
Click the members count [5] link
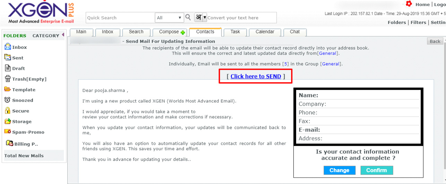(x=286, y=64)
